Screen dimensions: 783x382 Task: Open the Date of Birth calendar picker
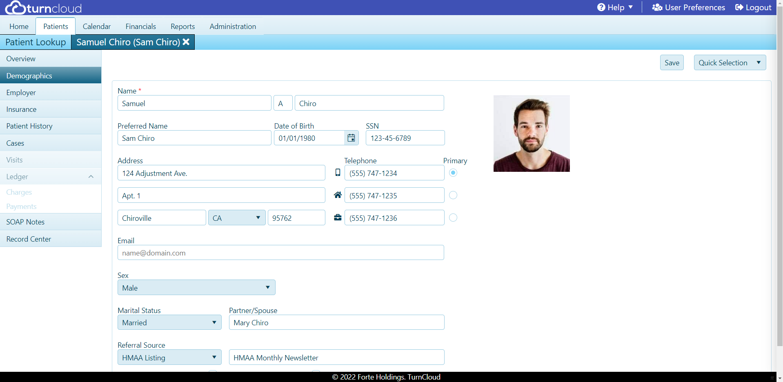click(351, 138)
